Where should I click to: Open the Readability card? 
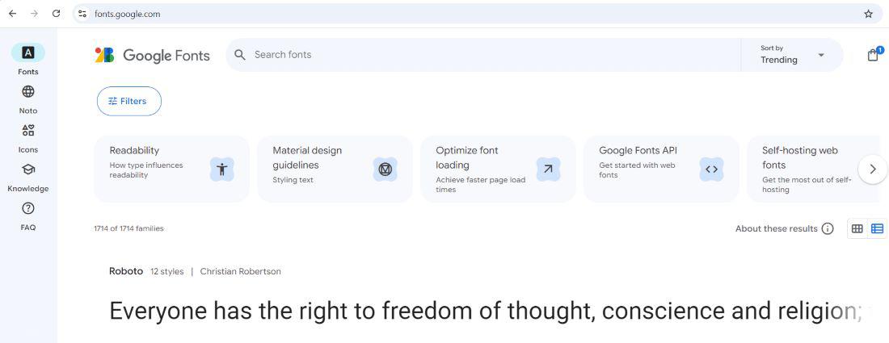point(171,169)
